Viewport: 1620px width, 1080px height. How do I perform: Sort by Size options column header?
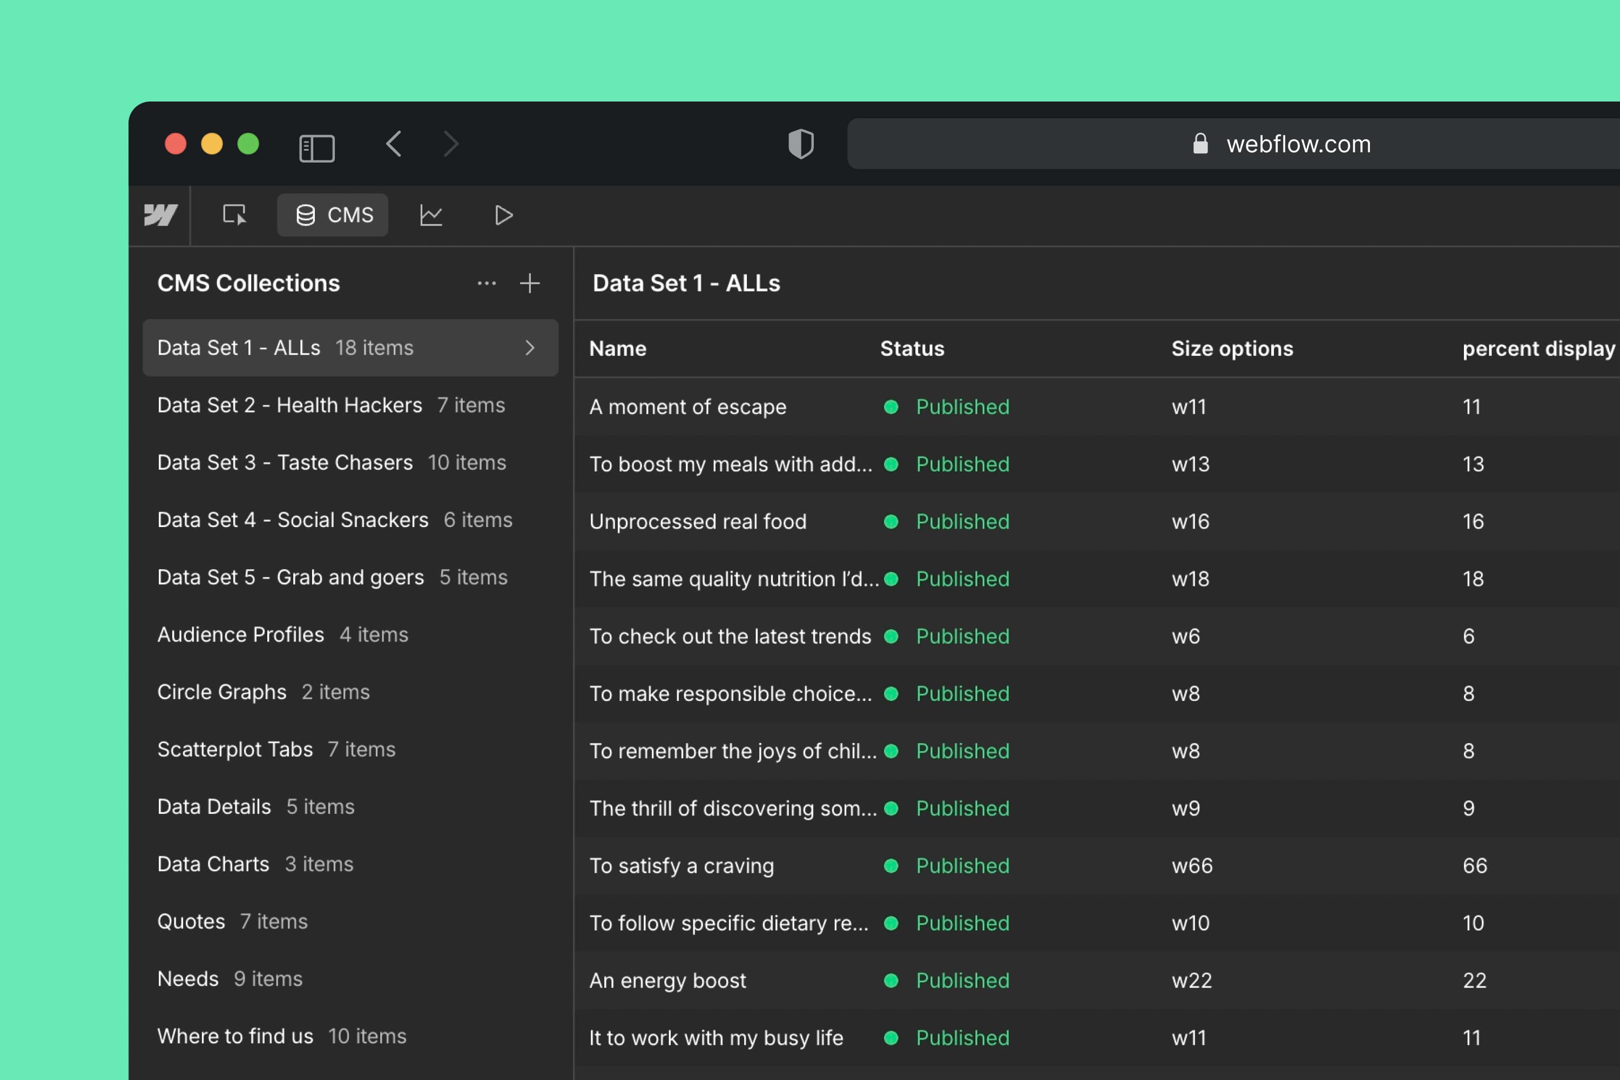click(x=1232, y=348)
